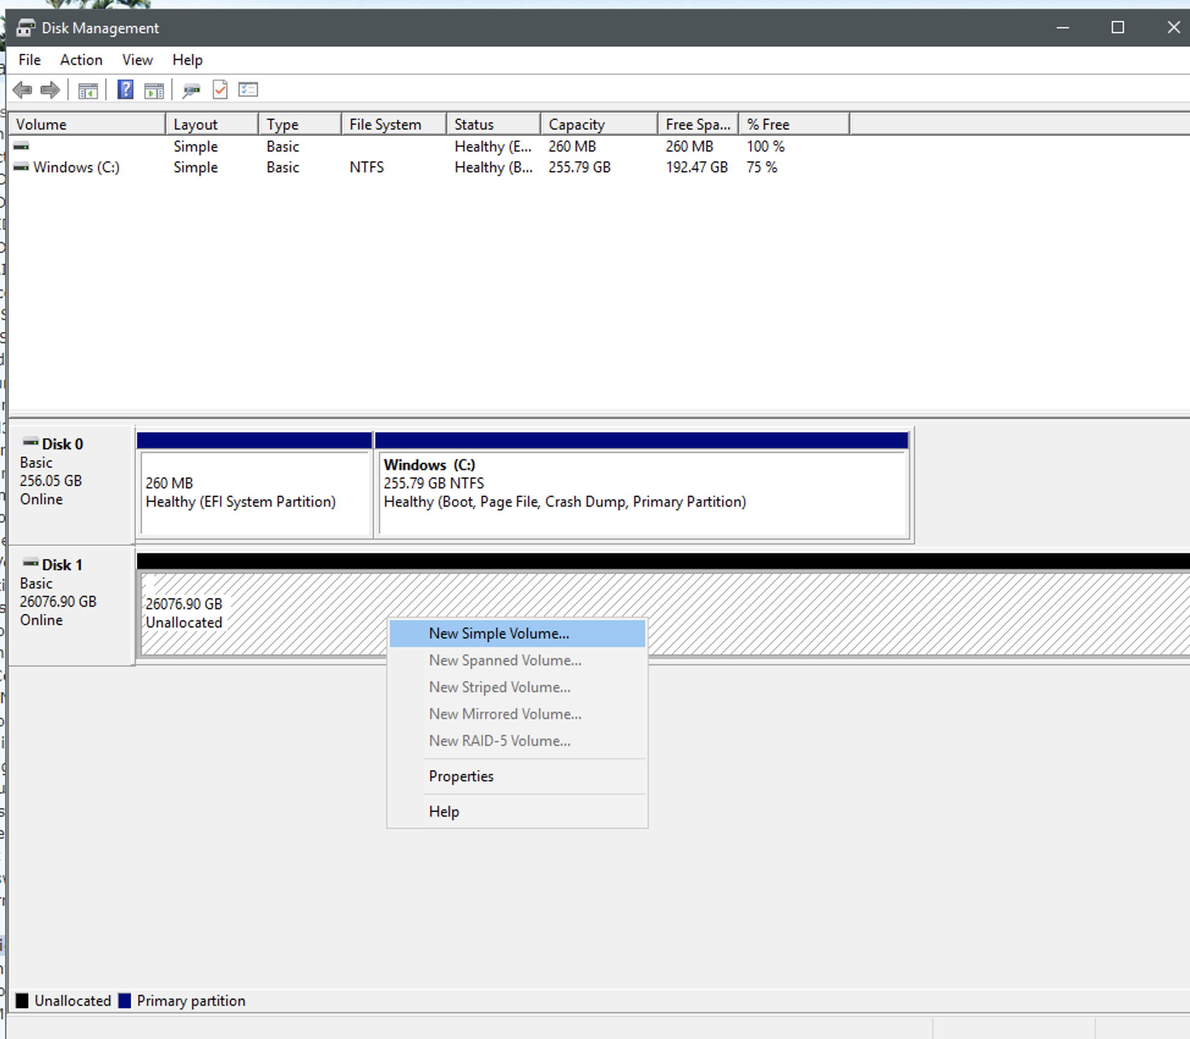Open the View menu
The image size is (1190, 1039).
tap(137, 60)
